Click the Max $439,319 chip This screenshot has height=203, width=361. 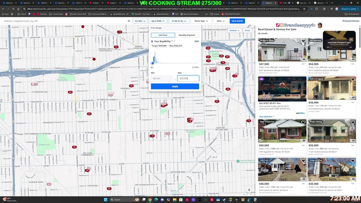(x=175, y=46)
